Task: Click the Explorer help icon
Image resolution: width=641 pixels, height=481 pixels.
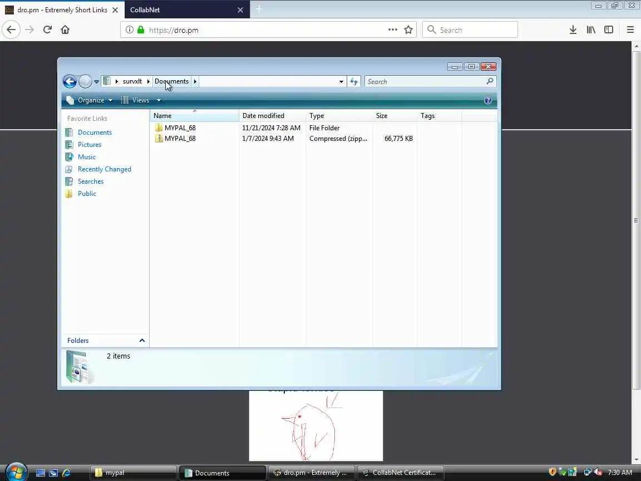Action: (x=487, y=101)
